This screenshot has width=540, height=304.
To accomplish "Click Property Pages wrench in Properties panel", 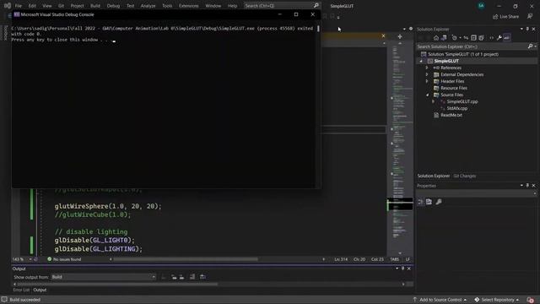I will coord(439,202).
